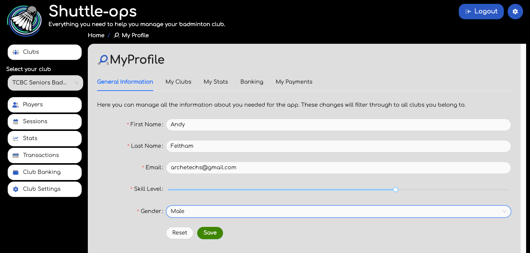Log out using the Logout button

coord(481,12)
